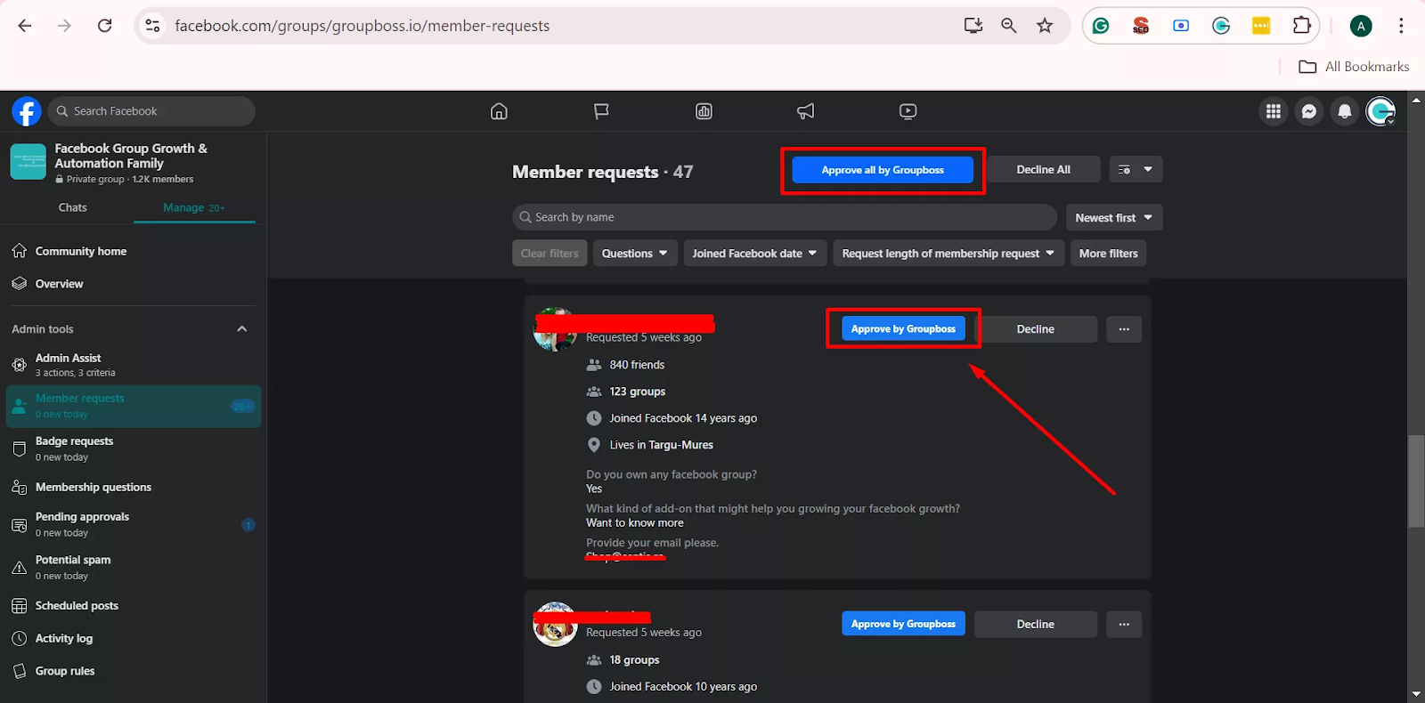
Task: Bookmark this page with the star icon
Action: (x=1045, y=26)
